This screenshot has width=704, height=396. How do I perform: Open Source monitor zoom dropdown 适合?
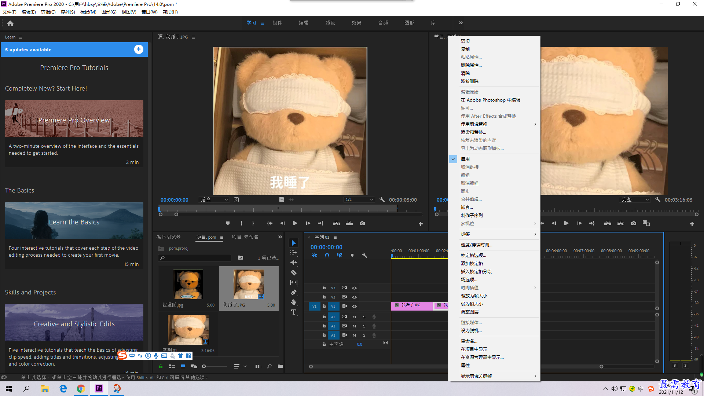click(x=214, y=200)
